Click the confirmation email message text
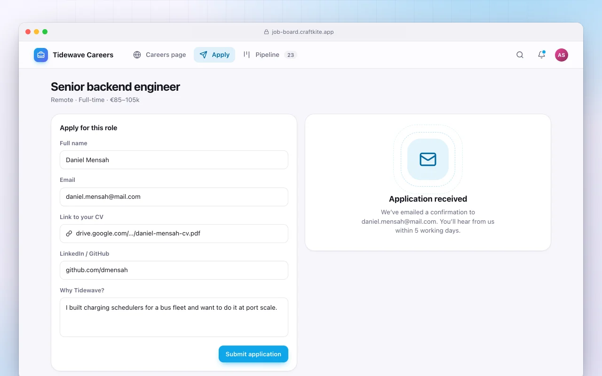This screenshot has height=376, width=602. (428, 221)
